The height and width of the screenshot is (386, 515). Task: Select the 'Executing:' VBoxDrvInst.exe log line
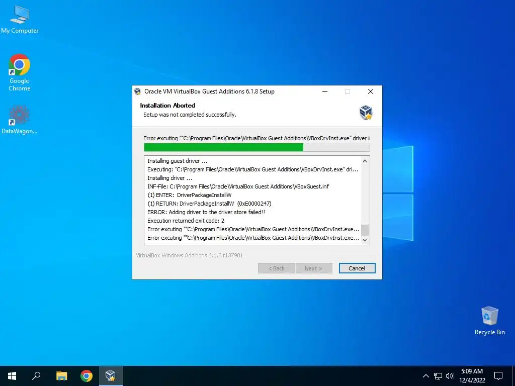click(x=253, y=169)
